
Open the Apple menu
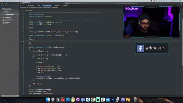[x=2, y=1]
